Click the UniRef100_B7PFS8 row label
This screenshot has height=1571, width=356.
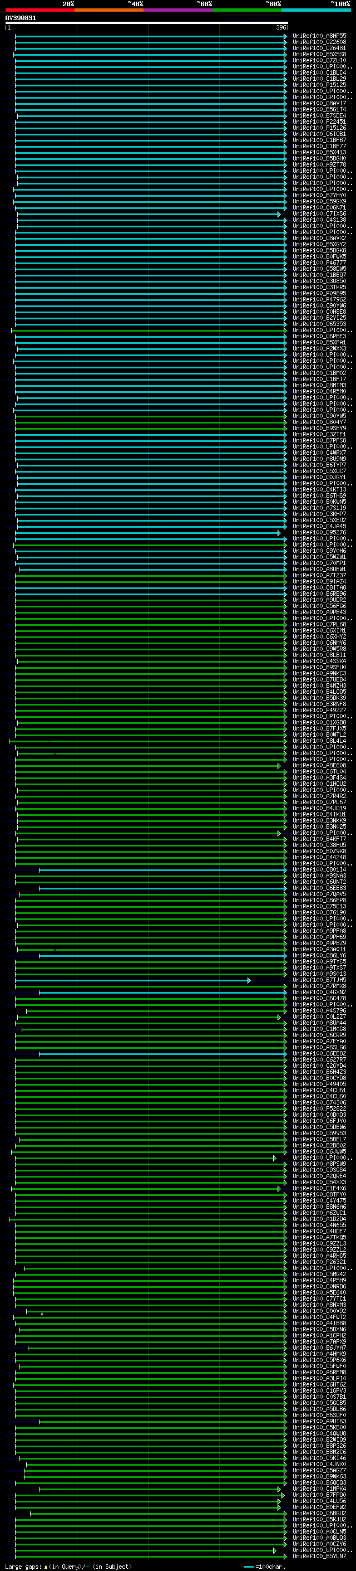click(319, 440)
